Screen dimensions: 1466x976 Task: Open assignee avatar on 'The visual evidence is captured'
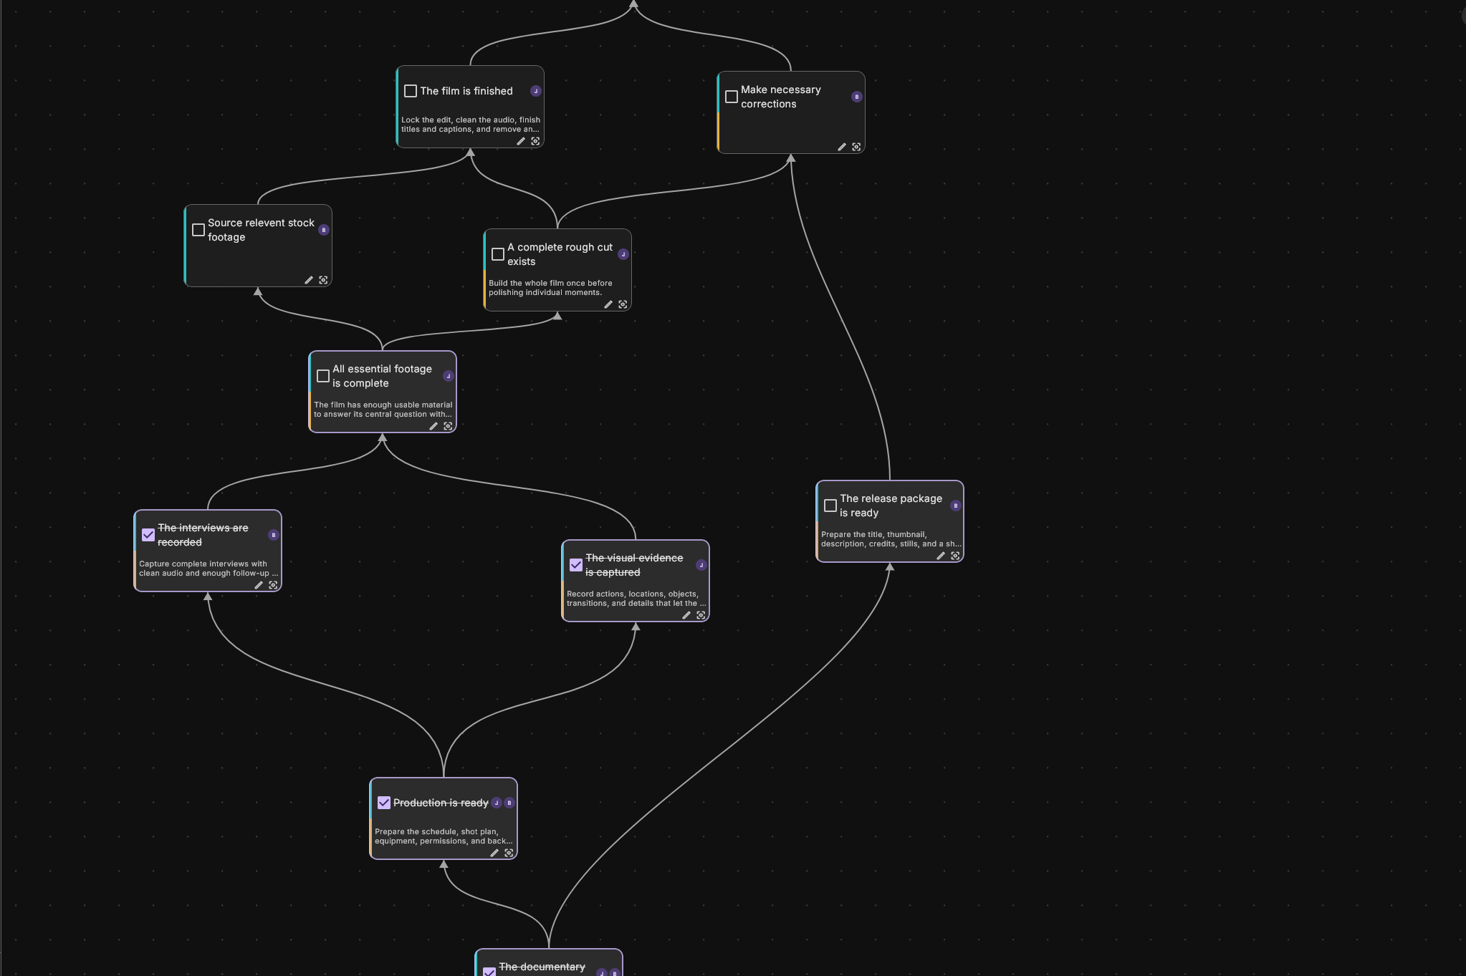click(701, 565)
